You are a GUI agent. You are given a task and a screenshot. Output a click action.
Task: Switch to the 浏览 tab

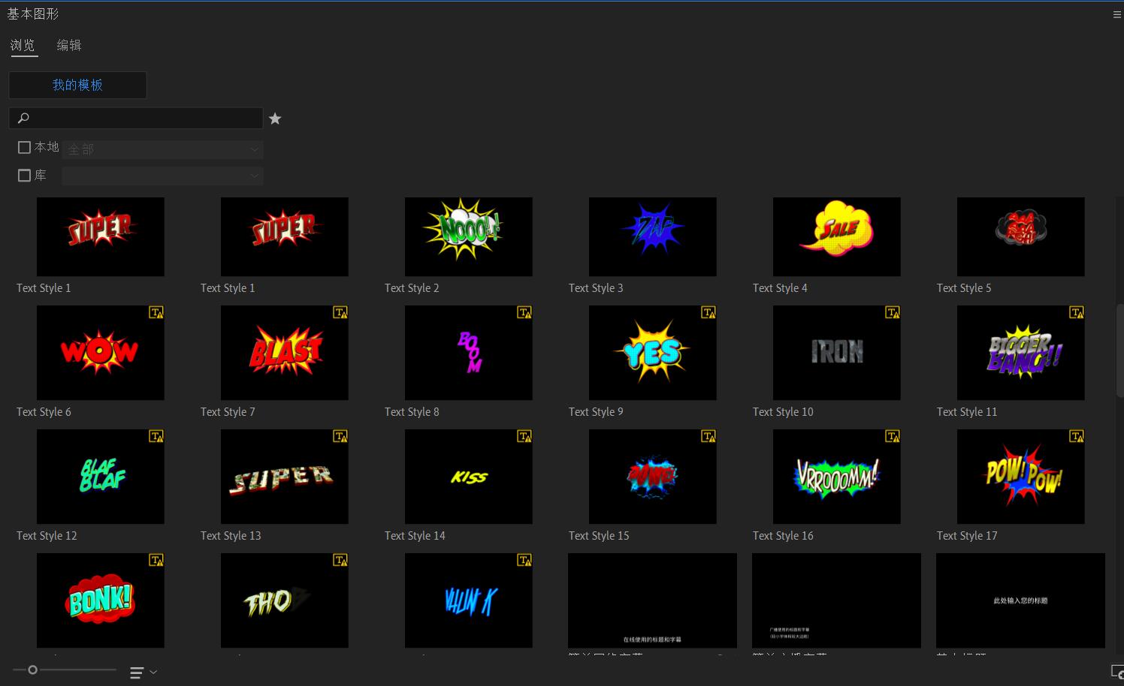coord(23,46)
